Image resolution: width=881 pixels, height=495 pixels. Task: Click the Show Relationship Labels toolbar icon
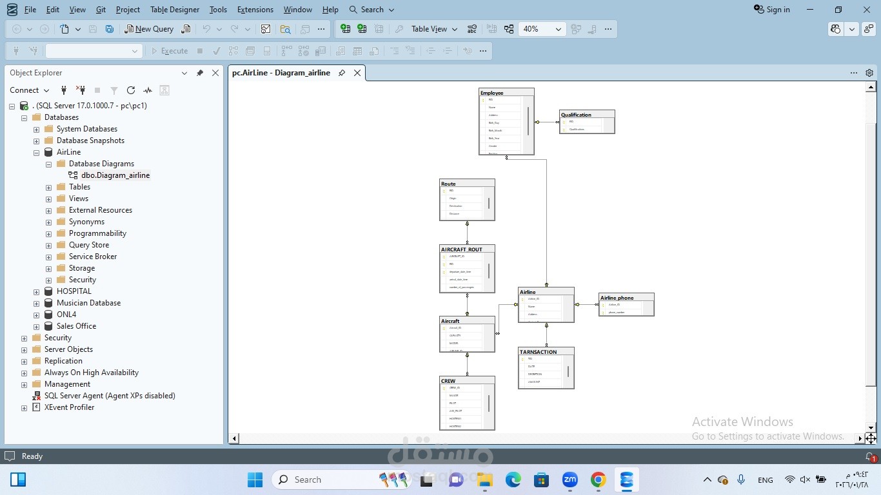473,29
